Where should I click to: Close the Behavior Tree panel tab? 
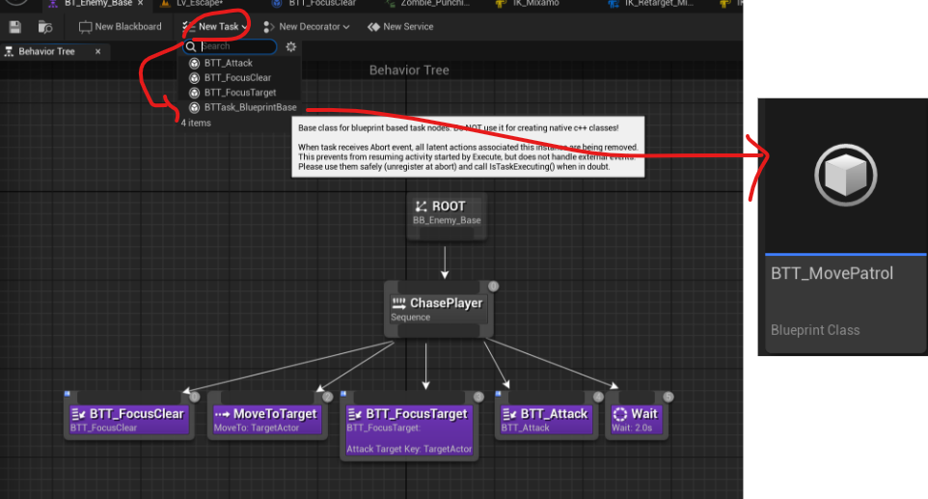click(x=97, y=51)
